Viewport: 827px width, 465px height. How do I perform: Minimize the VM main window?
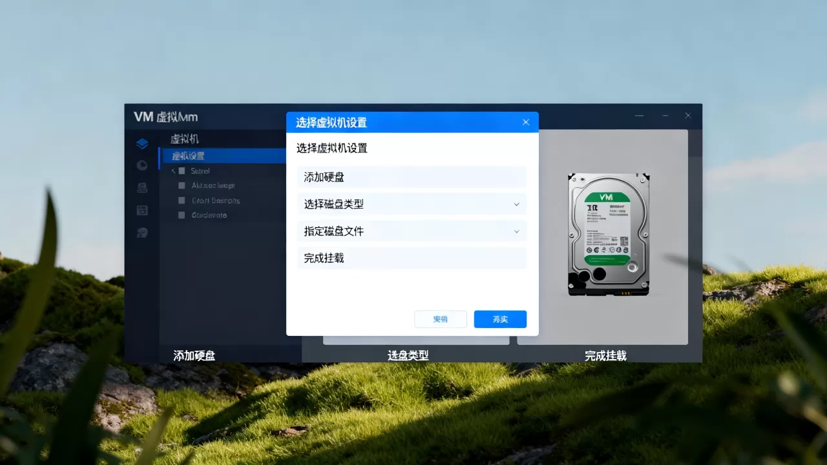click(x=639, y=116)
